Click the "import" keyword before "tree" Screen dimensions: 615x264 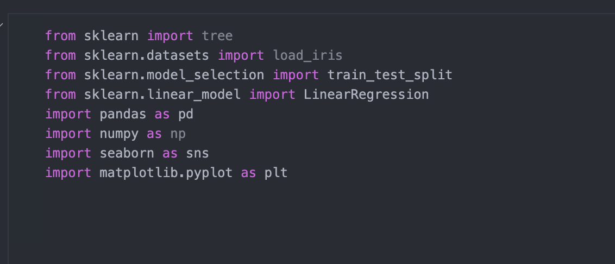pyautogui.click(x=170, y=36)
